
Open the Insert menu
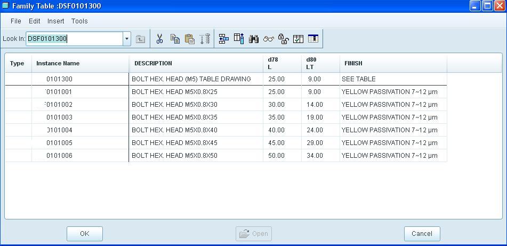pyautogui.click(x=55, y=21)
